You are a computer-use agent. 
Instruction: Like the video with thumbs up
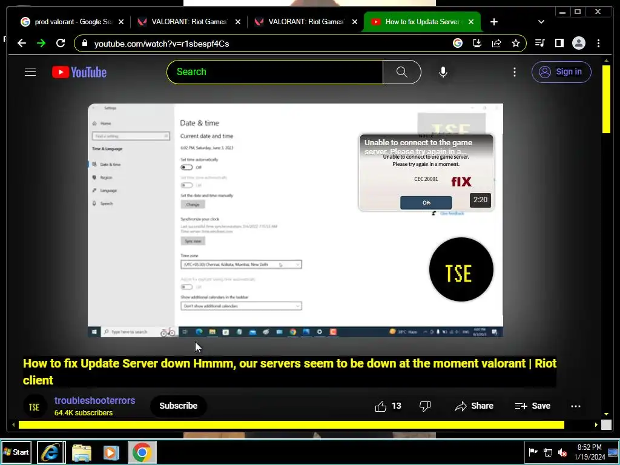380,406
